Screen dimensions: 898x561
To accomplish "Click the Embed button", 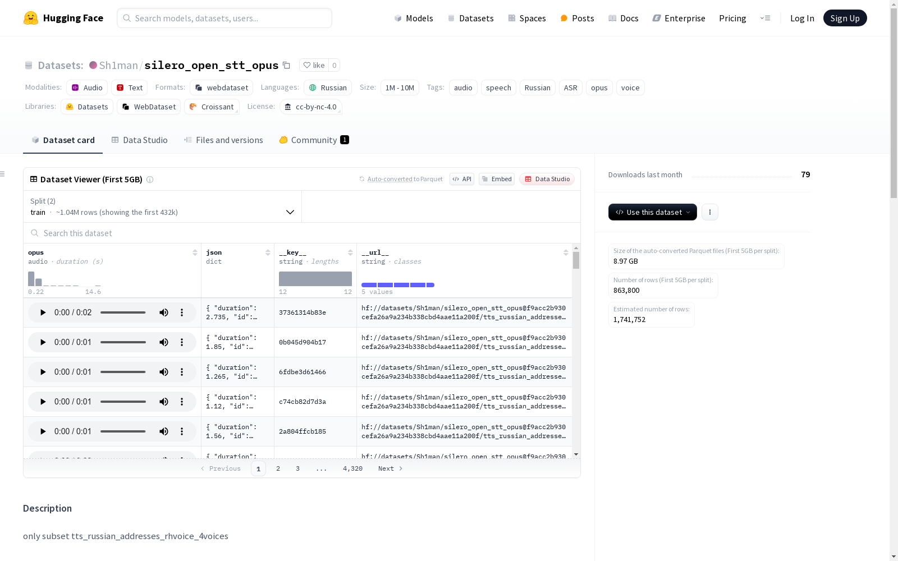I will 497,179.
